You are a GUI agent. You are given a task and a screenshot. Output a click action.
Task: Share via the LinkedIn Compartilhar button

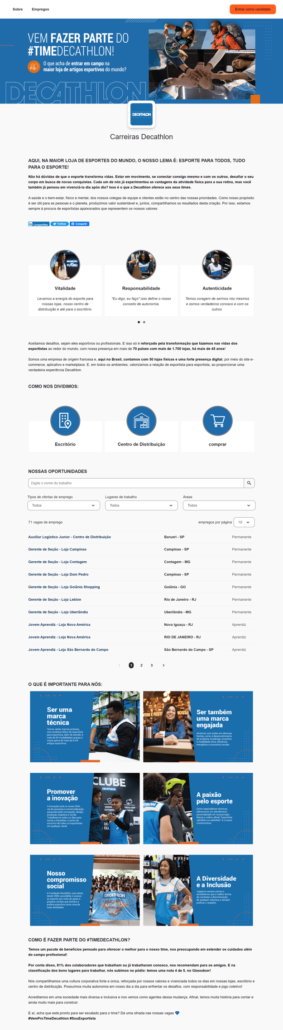(38, 224)
